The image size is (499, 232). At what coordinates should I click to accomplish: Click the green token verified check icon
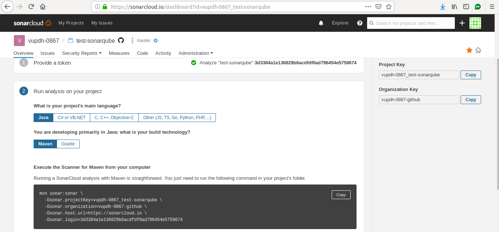click(194, 63)
